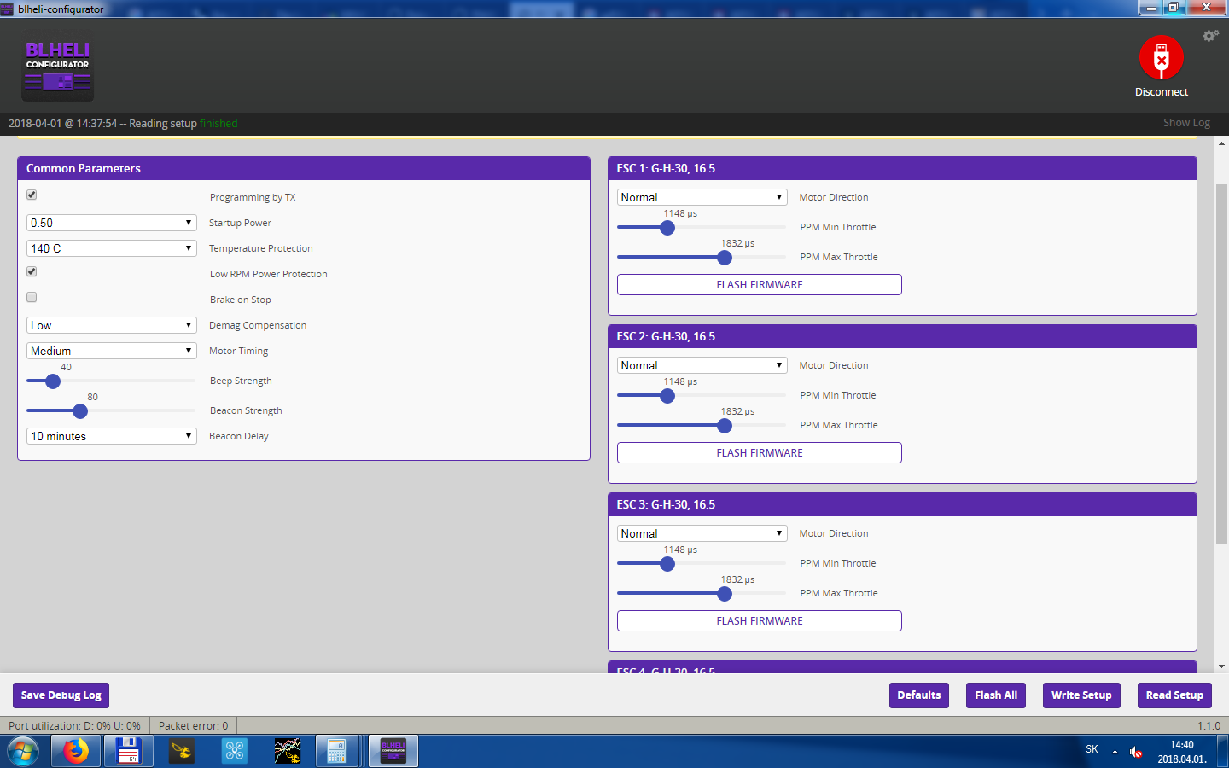Open ESC 1 Motor Direction dropdown
The height and width of the screenshot is (768, 1229).
click(702, 197)
